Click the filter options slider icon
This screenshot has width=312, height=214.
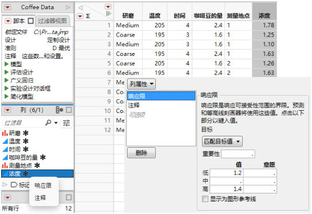pos(66,123)
